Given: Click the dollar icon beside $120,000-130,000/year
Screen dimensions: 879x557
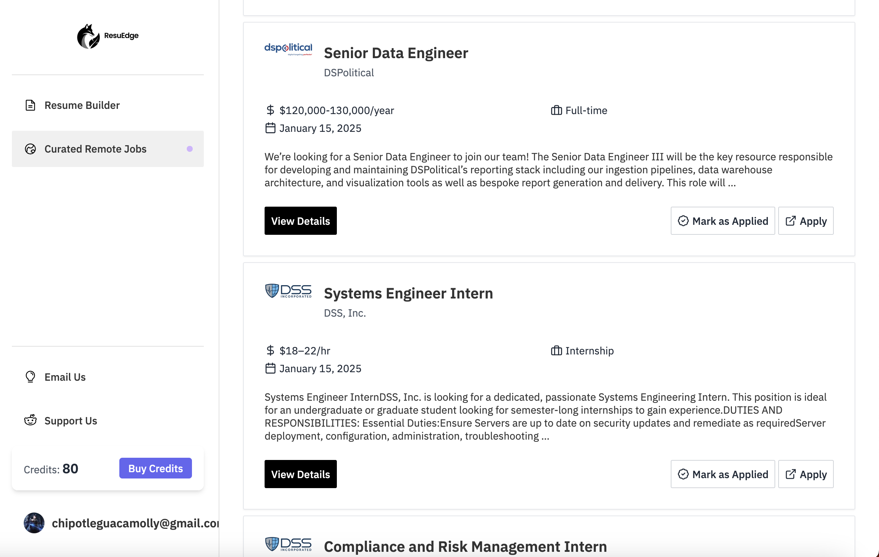Looking at the screenshot, I should 271,110.
